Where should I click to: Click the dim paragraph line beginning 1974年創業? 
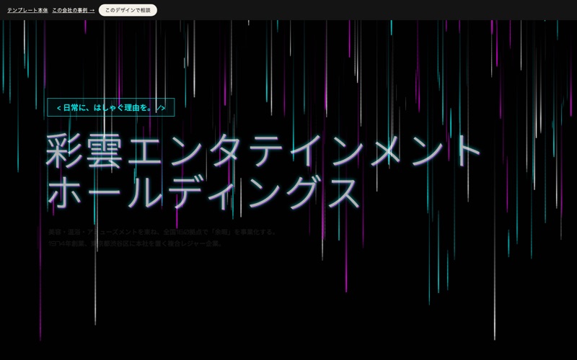[136, 243]
